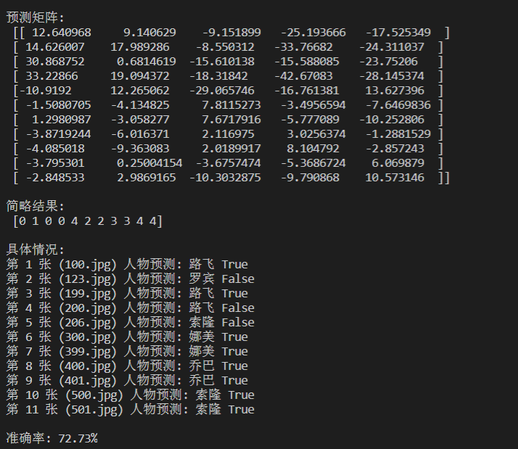Select the matrix value 0.6814619
518x449 pixels.
[x=147, y=62]
